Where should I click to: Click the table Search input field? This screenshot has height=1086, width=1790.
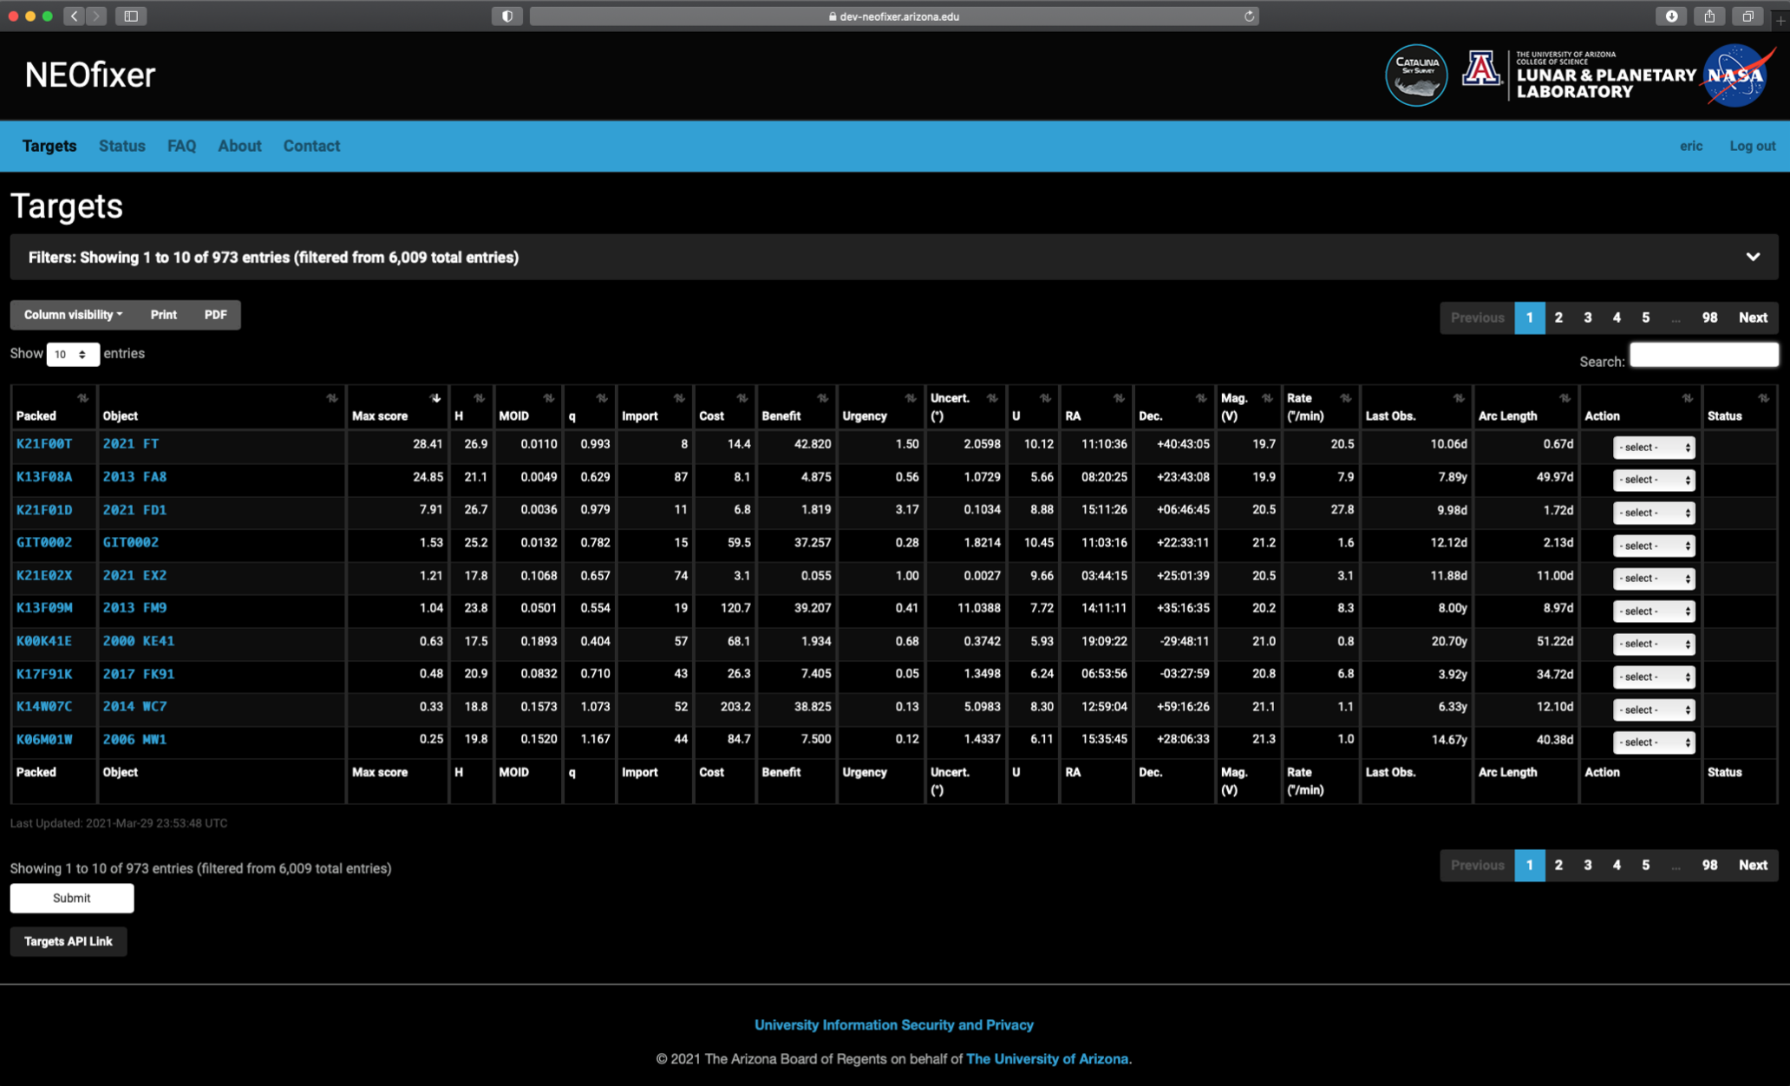pos(1703,355)
